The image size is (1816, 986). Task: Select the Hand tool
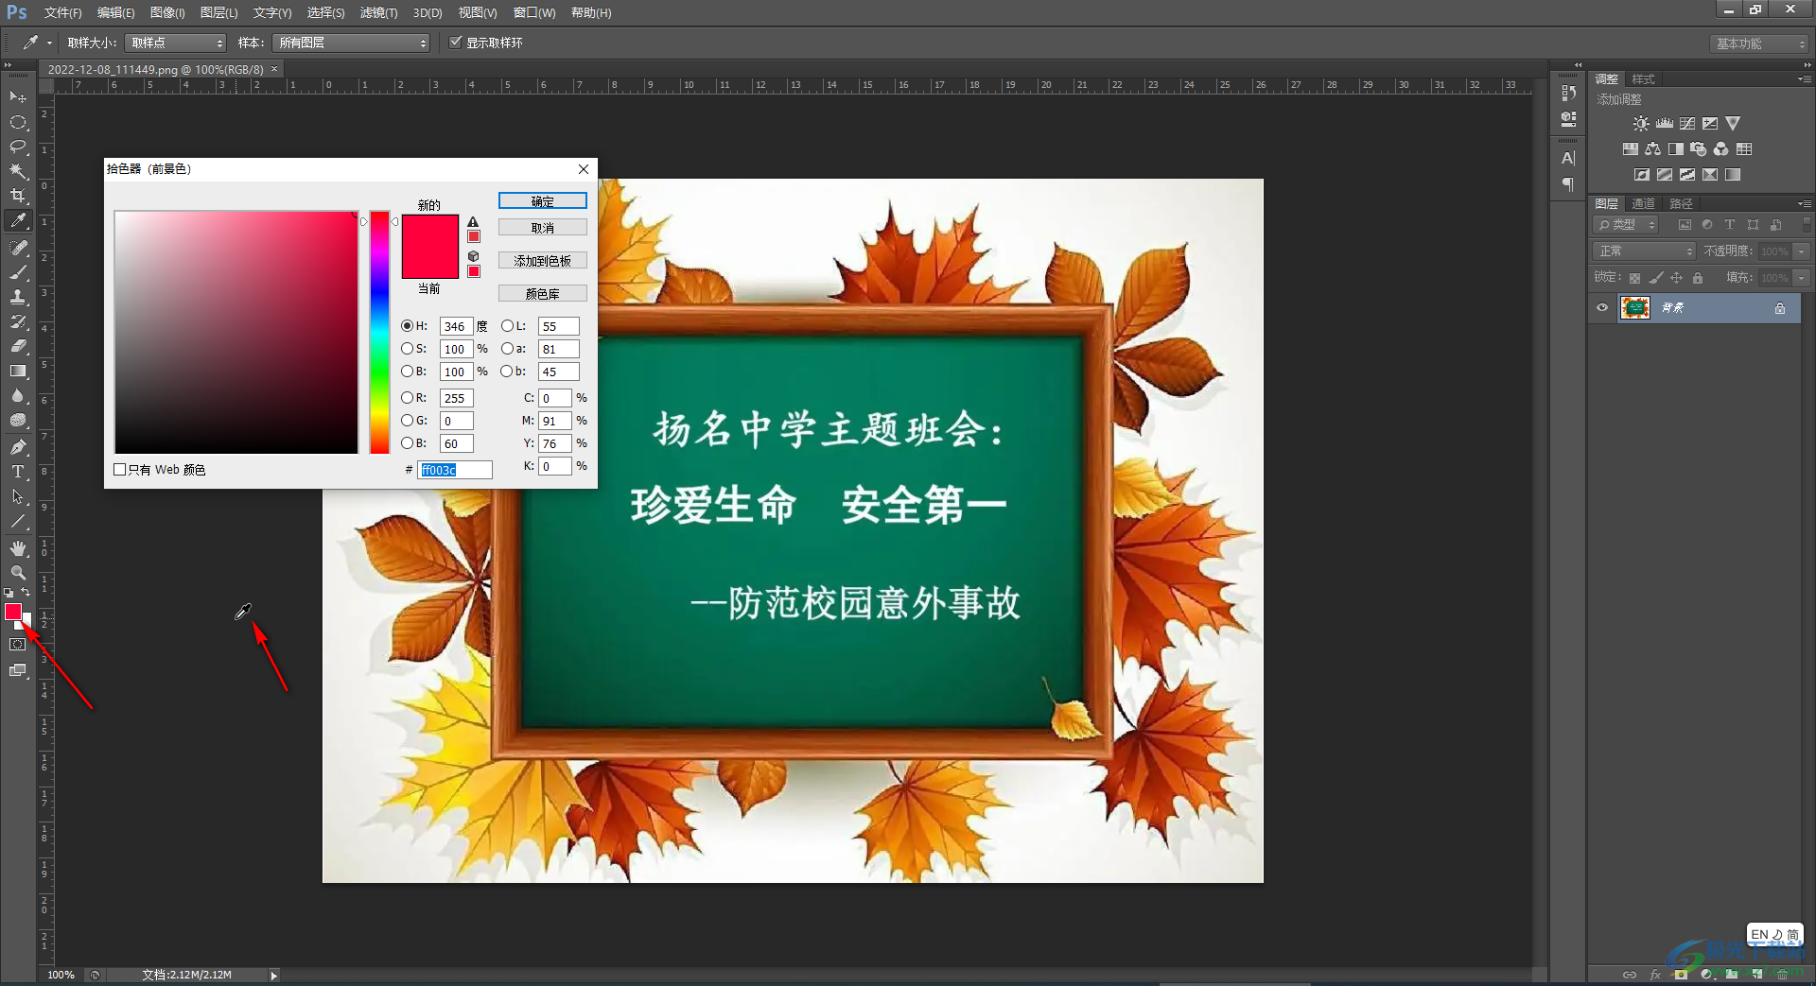pyautogui.click(x=17, y=548)
